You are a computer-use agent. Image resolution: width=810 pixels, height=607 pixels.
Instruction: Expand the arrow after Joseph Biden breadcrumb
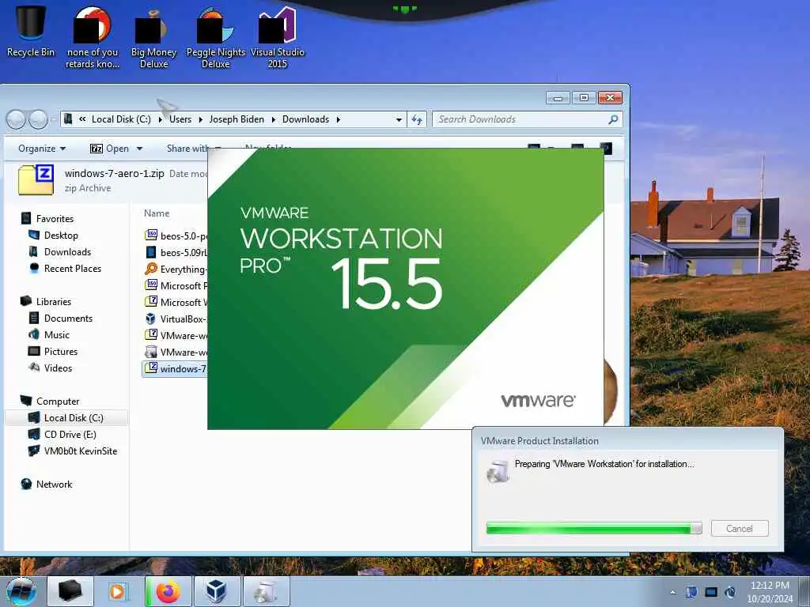click(273, 119)
